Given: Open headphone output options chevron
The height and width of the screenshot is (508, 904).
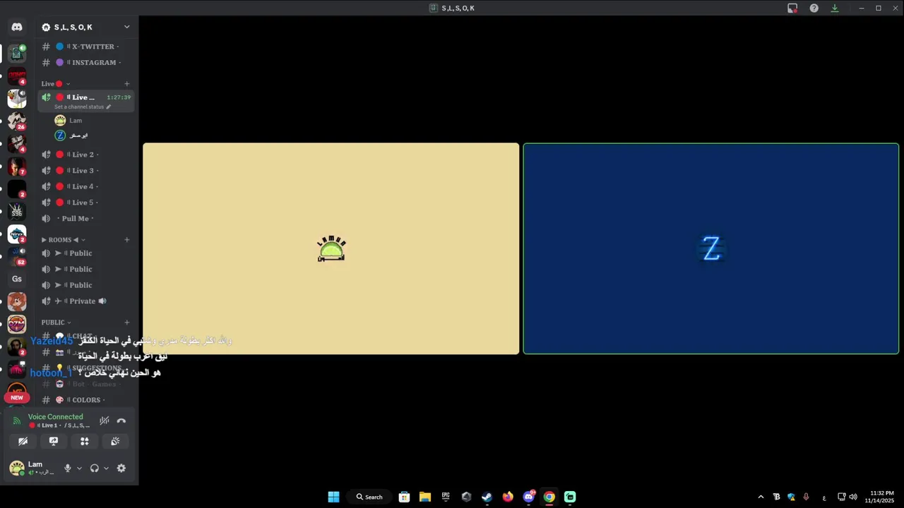Looking at the screenshot, I should tap(106, 468).
